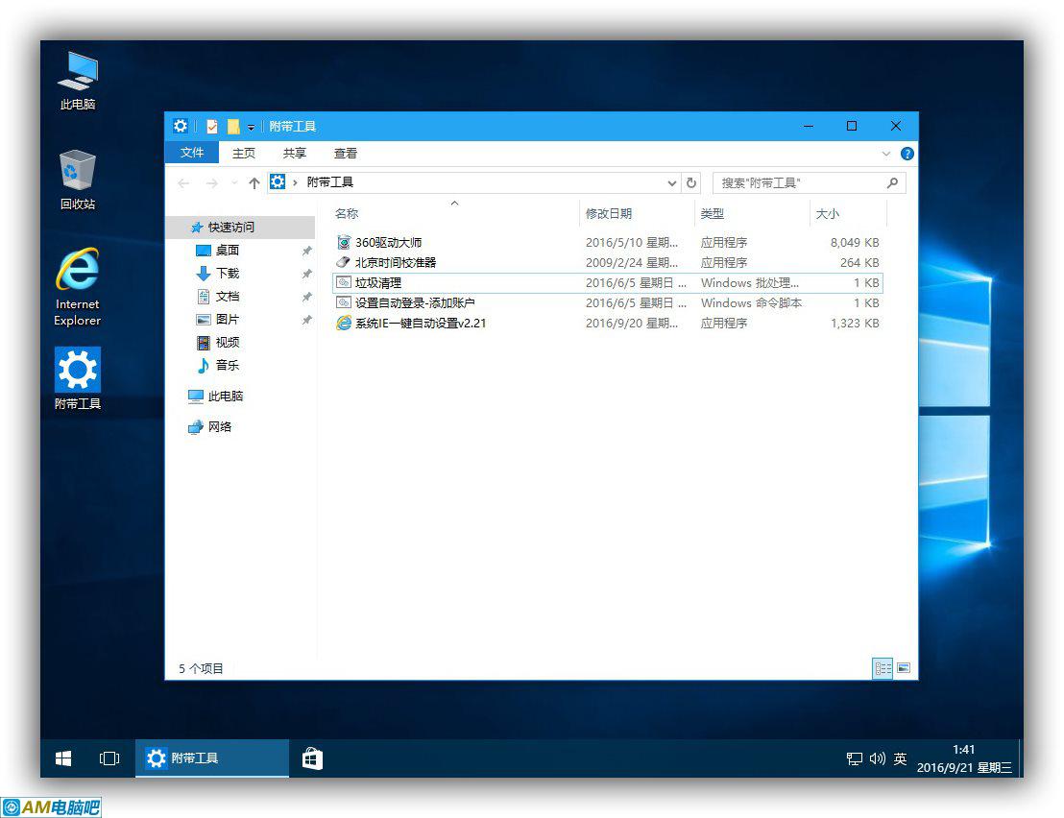Click the network tray icon
Screen dimensions: 1064x818
click(855, 758)
